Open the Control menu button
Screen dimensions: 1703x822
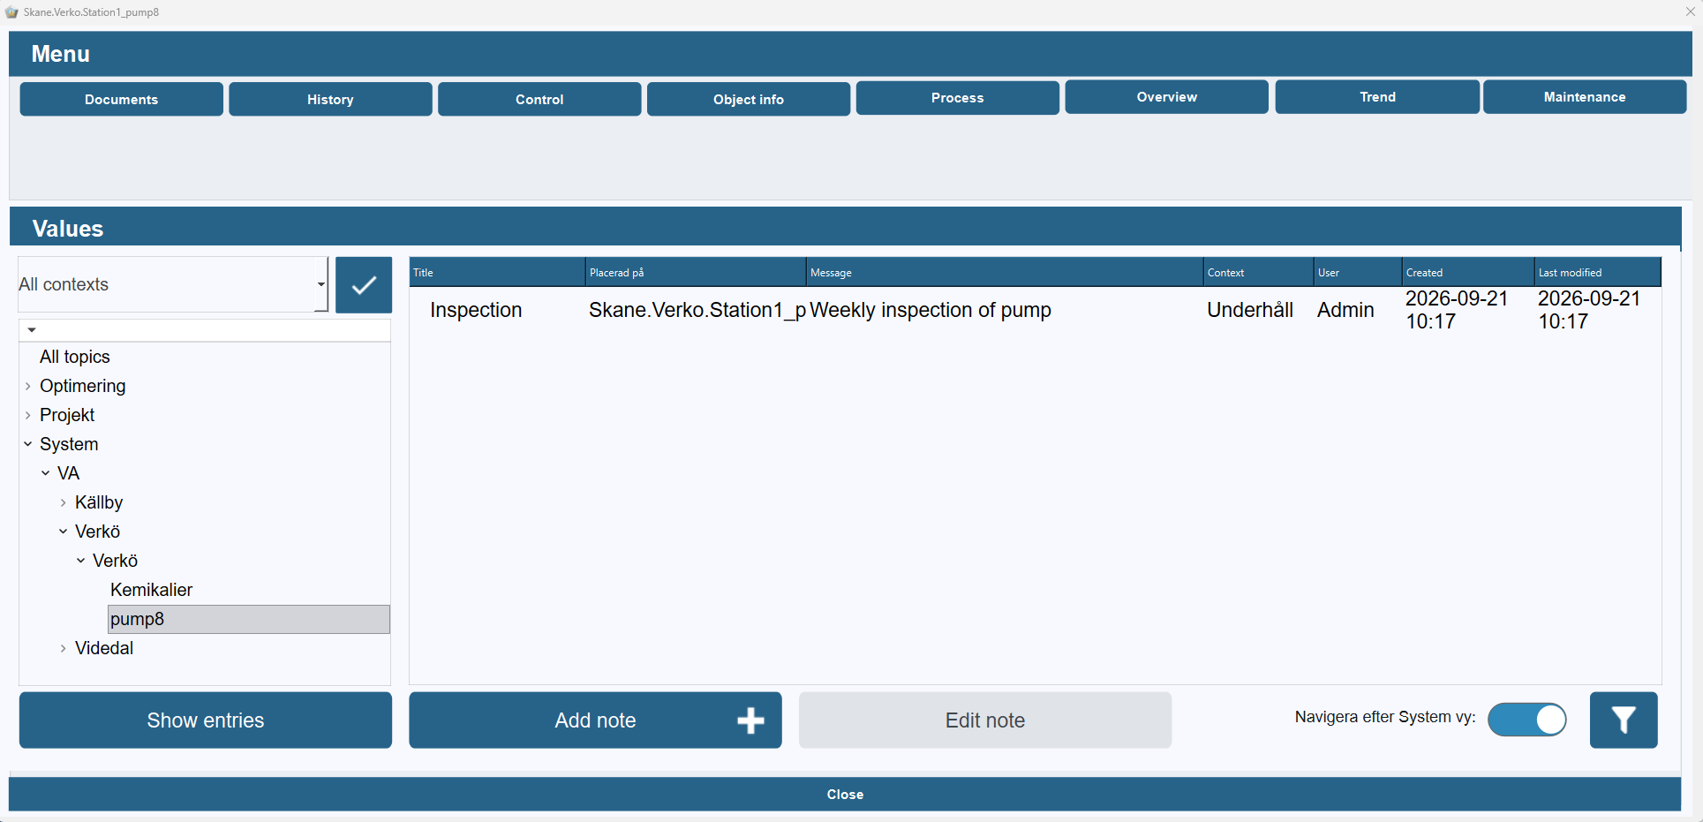(539, 99)
